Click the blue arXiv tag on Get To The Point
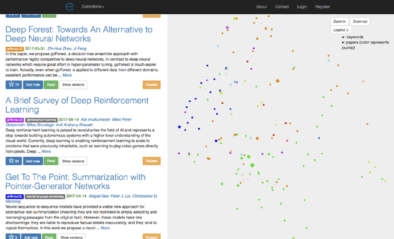Screen dimensions: 394x239 tap(15, 197)
